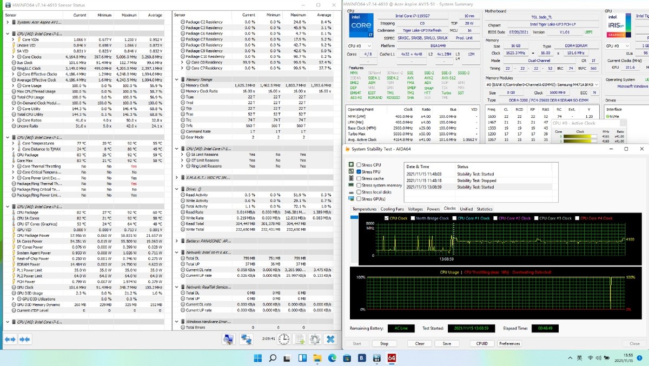649x366 pixels.
Task: Click the expand columns arrows icon
Action: tap(10, 339)
